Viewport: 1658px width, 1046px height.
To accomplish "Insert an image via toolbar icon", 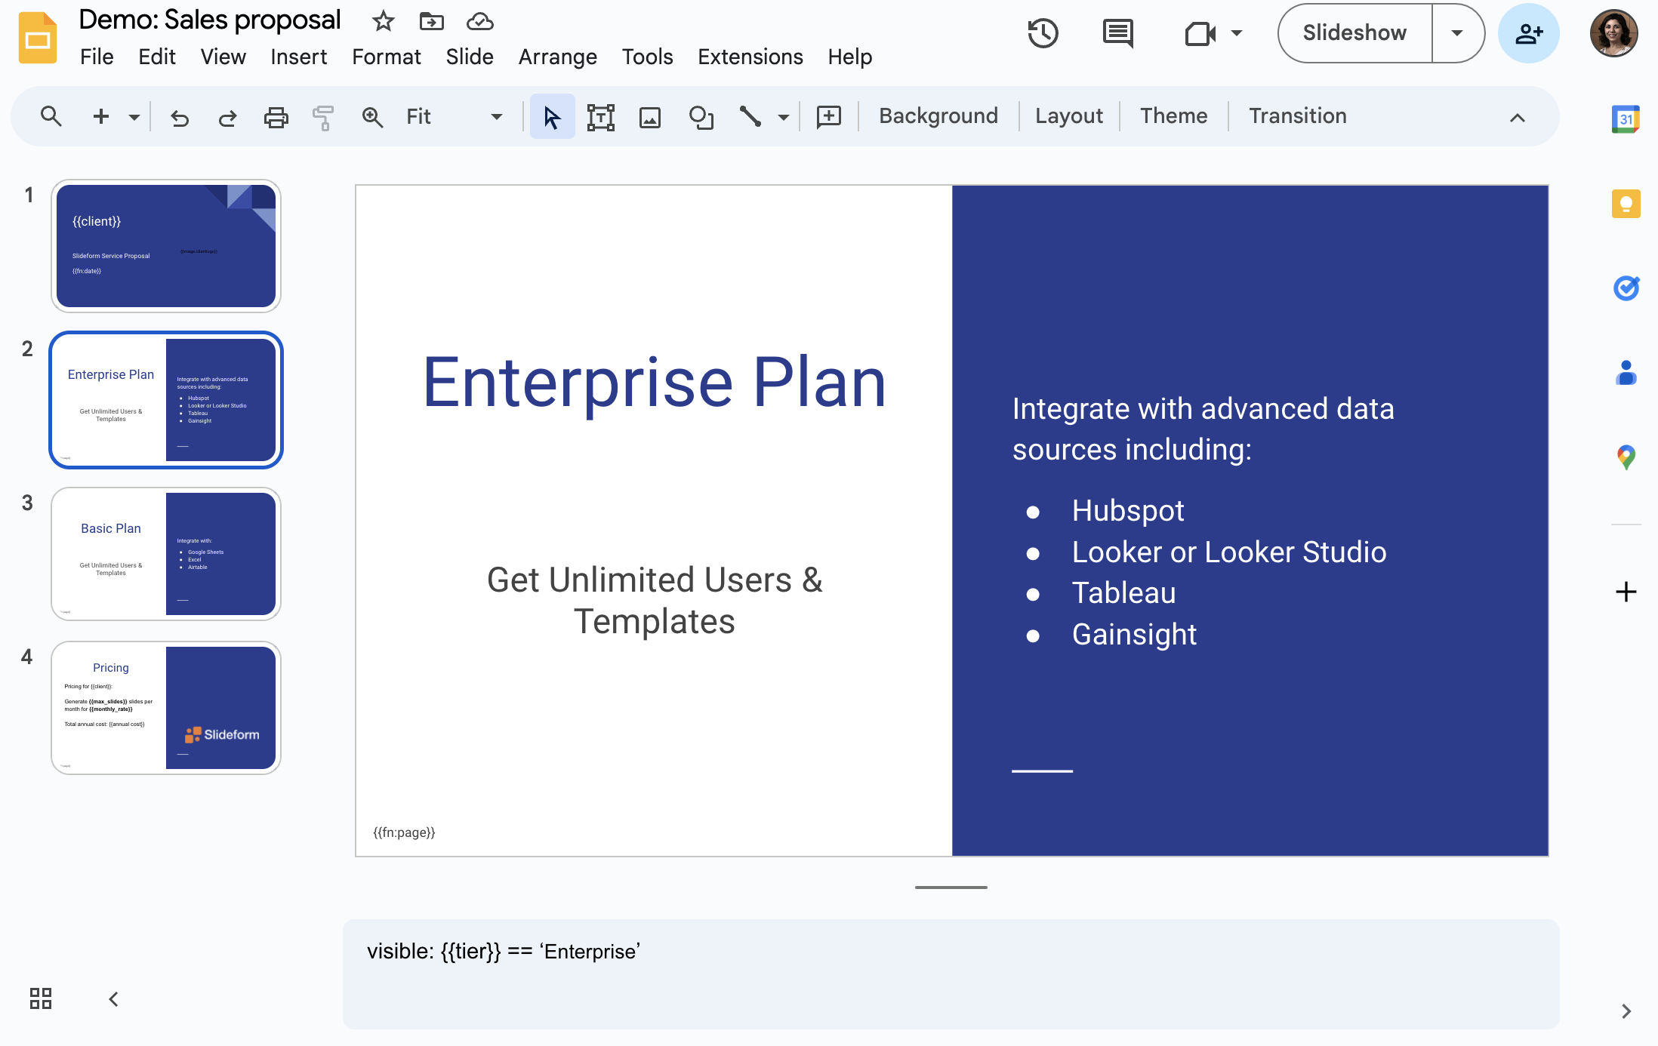I will 650,117.
